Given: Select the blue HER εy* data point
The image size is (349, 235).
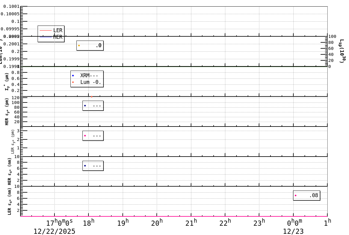Looking at the screenshot, I should pyautogui.click(x=85, y=105).
